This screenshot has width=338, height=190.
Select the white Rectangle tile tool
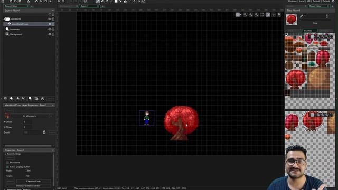click(x=116, y=1)
